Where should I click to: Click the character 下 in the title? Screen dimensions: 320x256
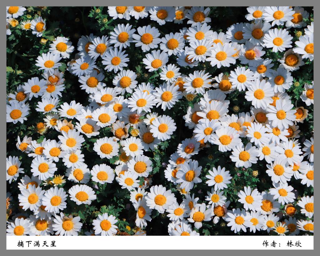[29, 244]
